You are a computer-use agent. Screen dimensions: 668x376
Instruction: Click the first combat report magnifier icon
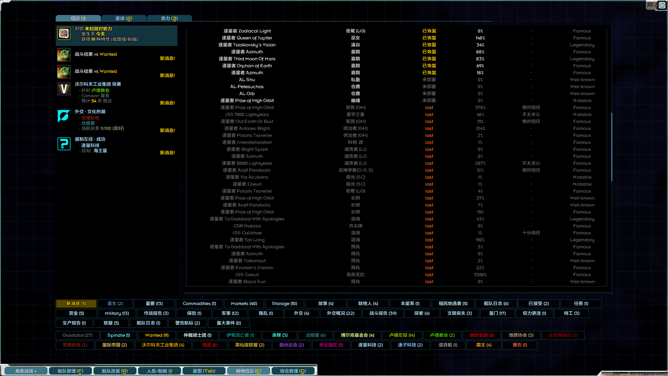64,55
